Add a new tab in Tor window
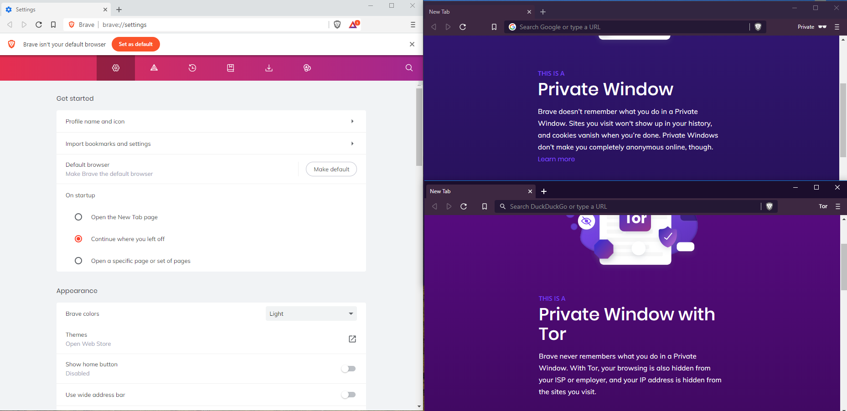Viewport: 847px width, 411px height. tap(544, 191)
